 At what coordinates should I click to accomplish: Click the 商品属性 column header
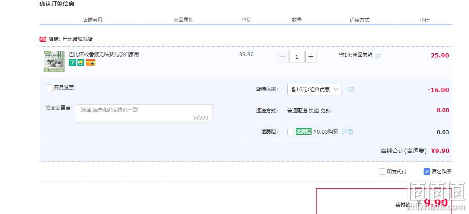[183, 20]
